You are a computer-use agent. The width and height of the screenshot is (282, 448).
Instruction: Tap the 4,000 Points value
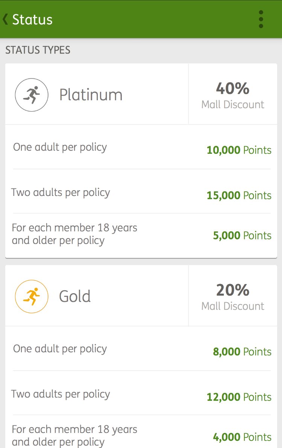click(242, 437)
